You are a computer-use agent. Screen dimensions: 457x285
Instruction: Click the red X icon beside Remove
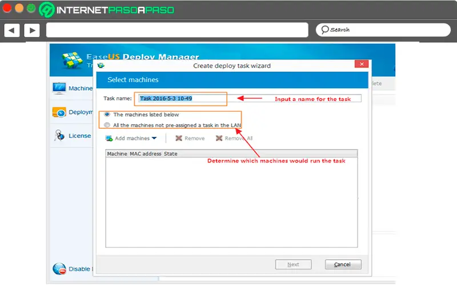(x=179, y=138)
